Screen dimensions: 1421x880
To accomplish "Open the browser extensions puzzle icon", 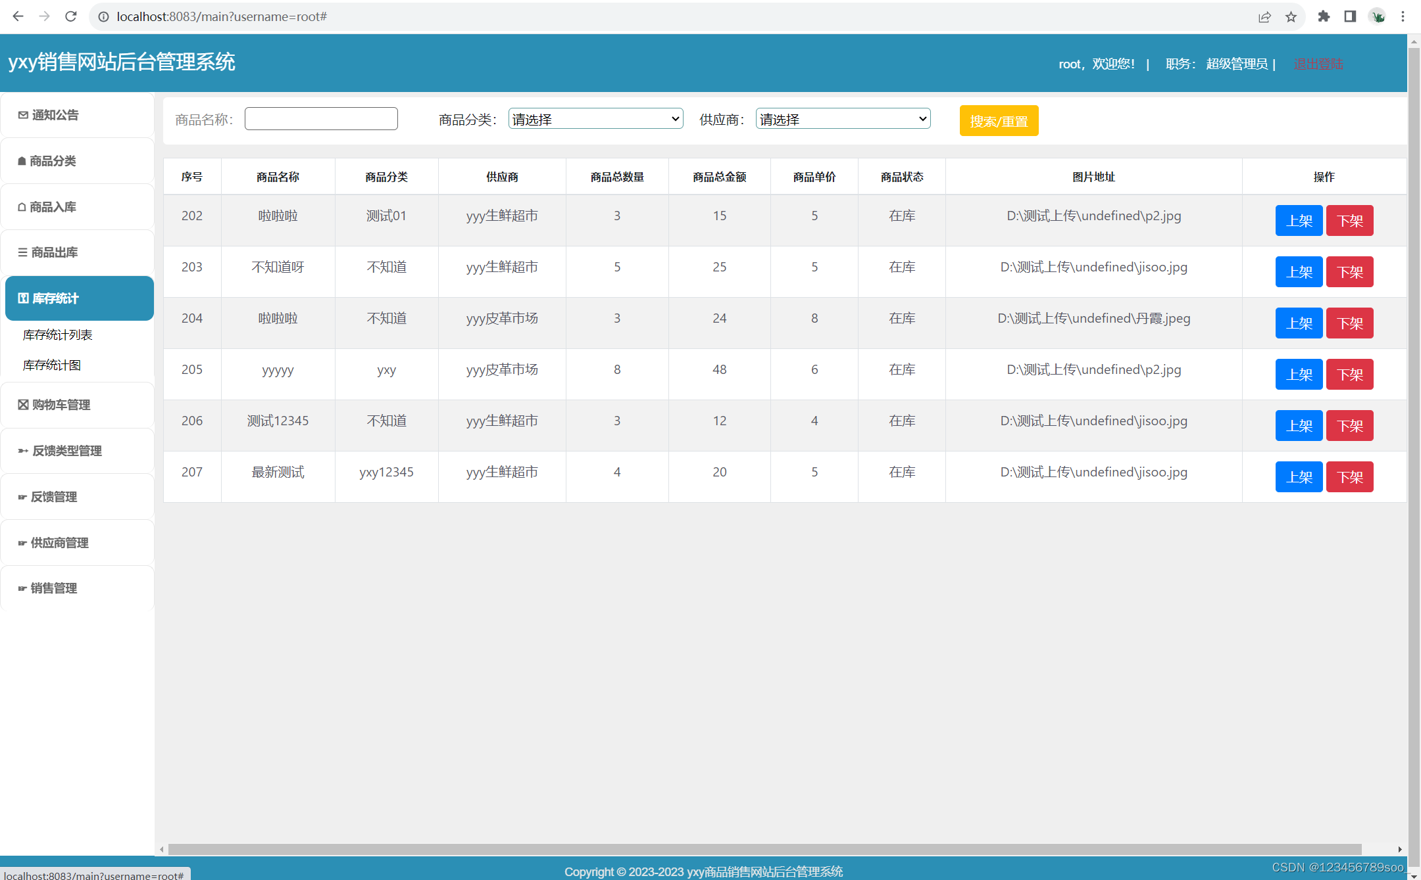I will click(x=1324, y=16).
